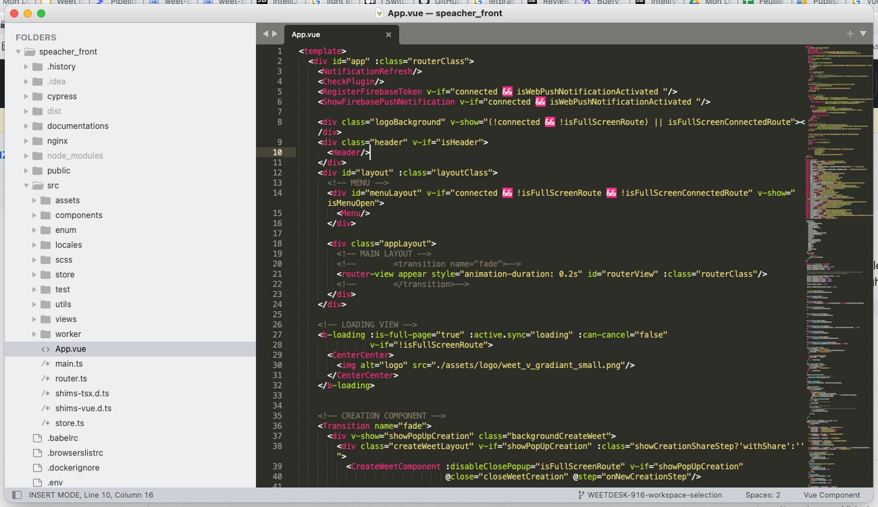Open router.ts in sidebar
Viewport: 878px width, 507px height.
[71, 378]
